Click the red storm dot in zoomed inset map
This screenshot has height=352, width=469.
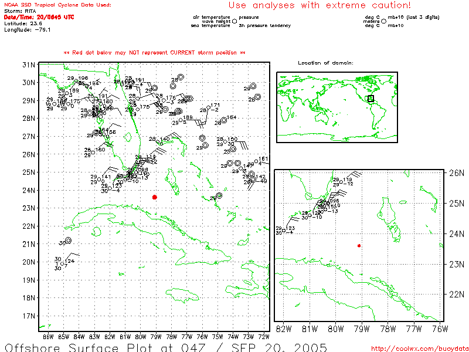[359, 246]
